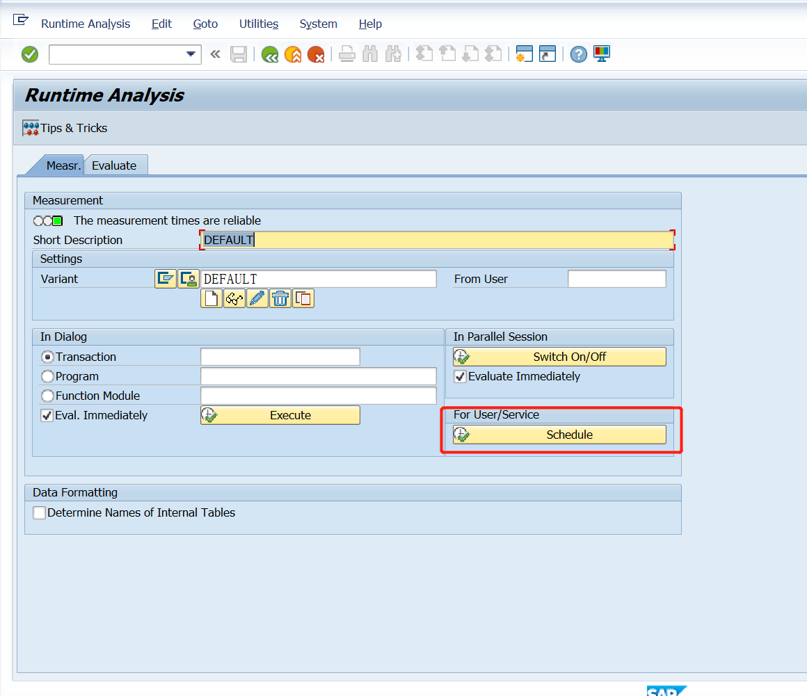807x696 pixels.
Task: Create a new variant with the blank page icon
Action: (211, 298)
